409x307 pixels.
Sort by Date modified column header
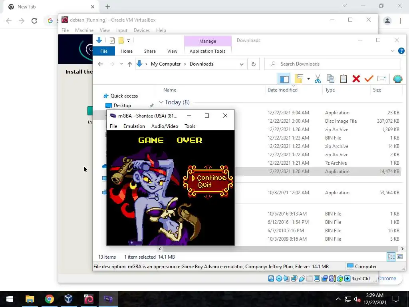[282, 90]
